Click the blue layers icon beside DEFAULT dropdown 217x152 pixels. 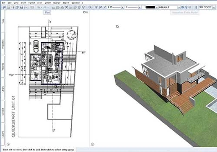[183, 7]
